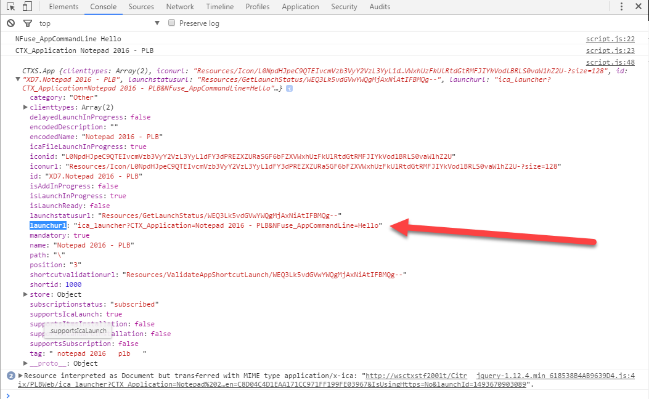The image size is (649, 399).
Task: Collapse the CTXS.App object tree
Action: [x=17, y=79]
